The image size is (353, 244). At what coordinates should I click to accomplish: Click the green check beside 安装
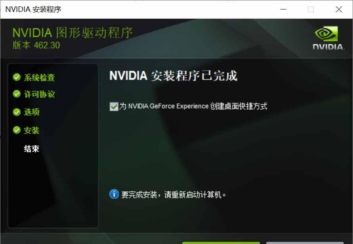point(17,130)
